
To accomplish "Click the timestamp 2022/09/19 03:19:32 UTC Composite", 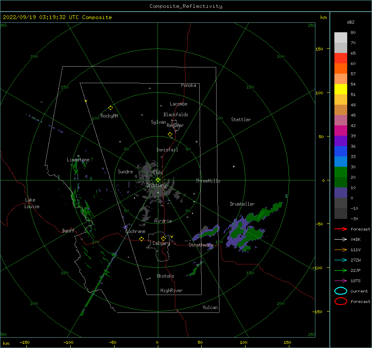I will (x=57, y=17).
